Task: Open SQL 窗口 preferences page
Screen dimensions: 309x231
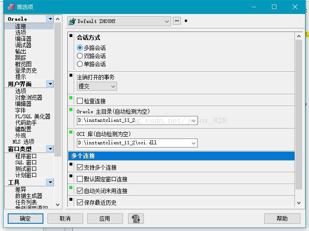Action: pos(26,162)
